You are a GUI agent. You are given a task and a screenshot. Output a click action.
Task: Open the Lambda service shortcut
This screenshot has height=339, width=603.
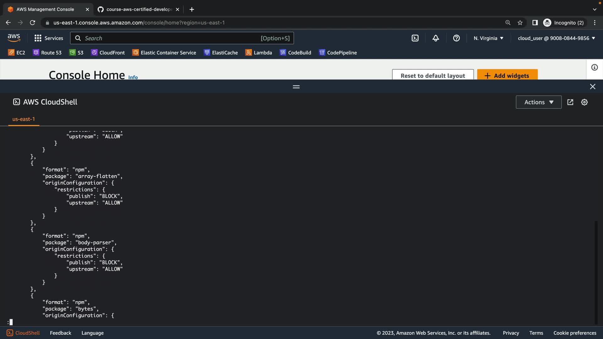coord(258,53)
